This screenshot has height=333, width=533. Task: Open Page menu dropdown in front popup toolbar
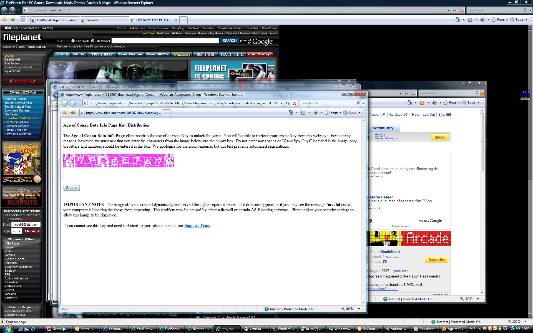(x=333, y=112)
